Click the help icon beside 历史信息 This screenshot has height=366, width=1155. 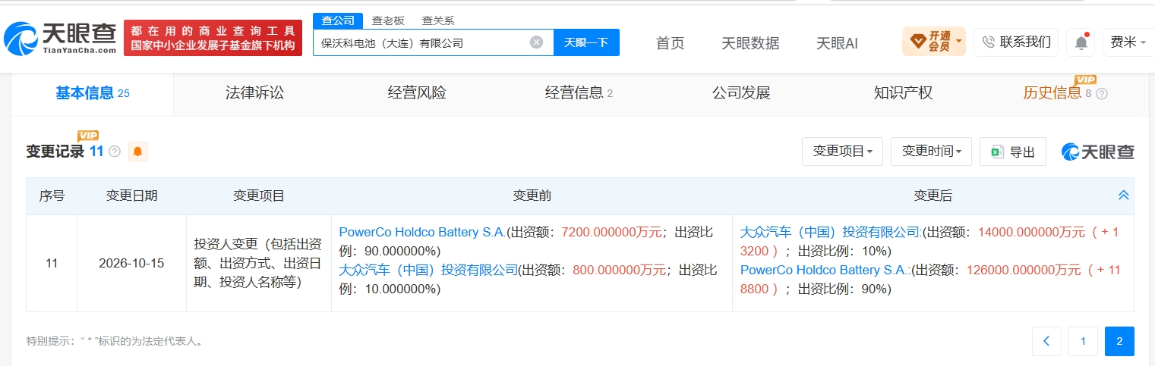(x=1102, y=94)
